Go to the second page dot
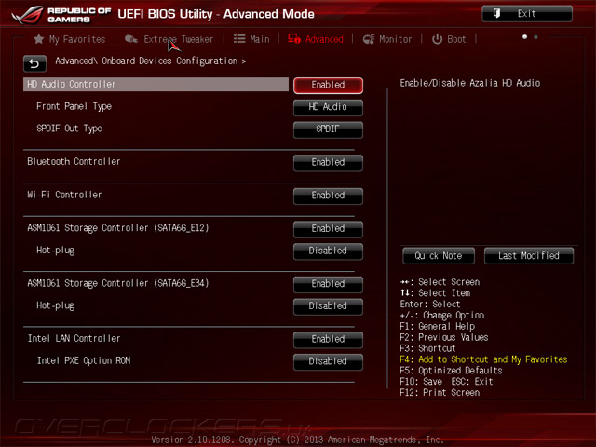Image resolution: width=596 pixels, height=447 pixels. pos(535,37)
